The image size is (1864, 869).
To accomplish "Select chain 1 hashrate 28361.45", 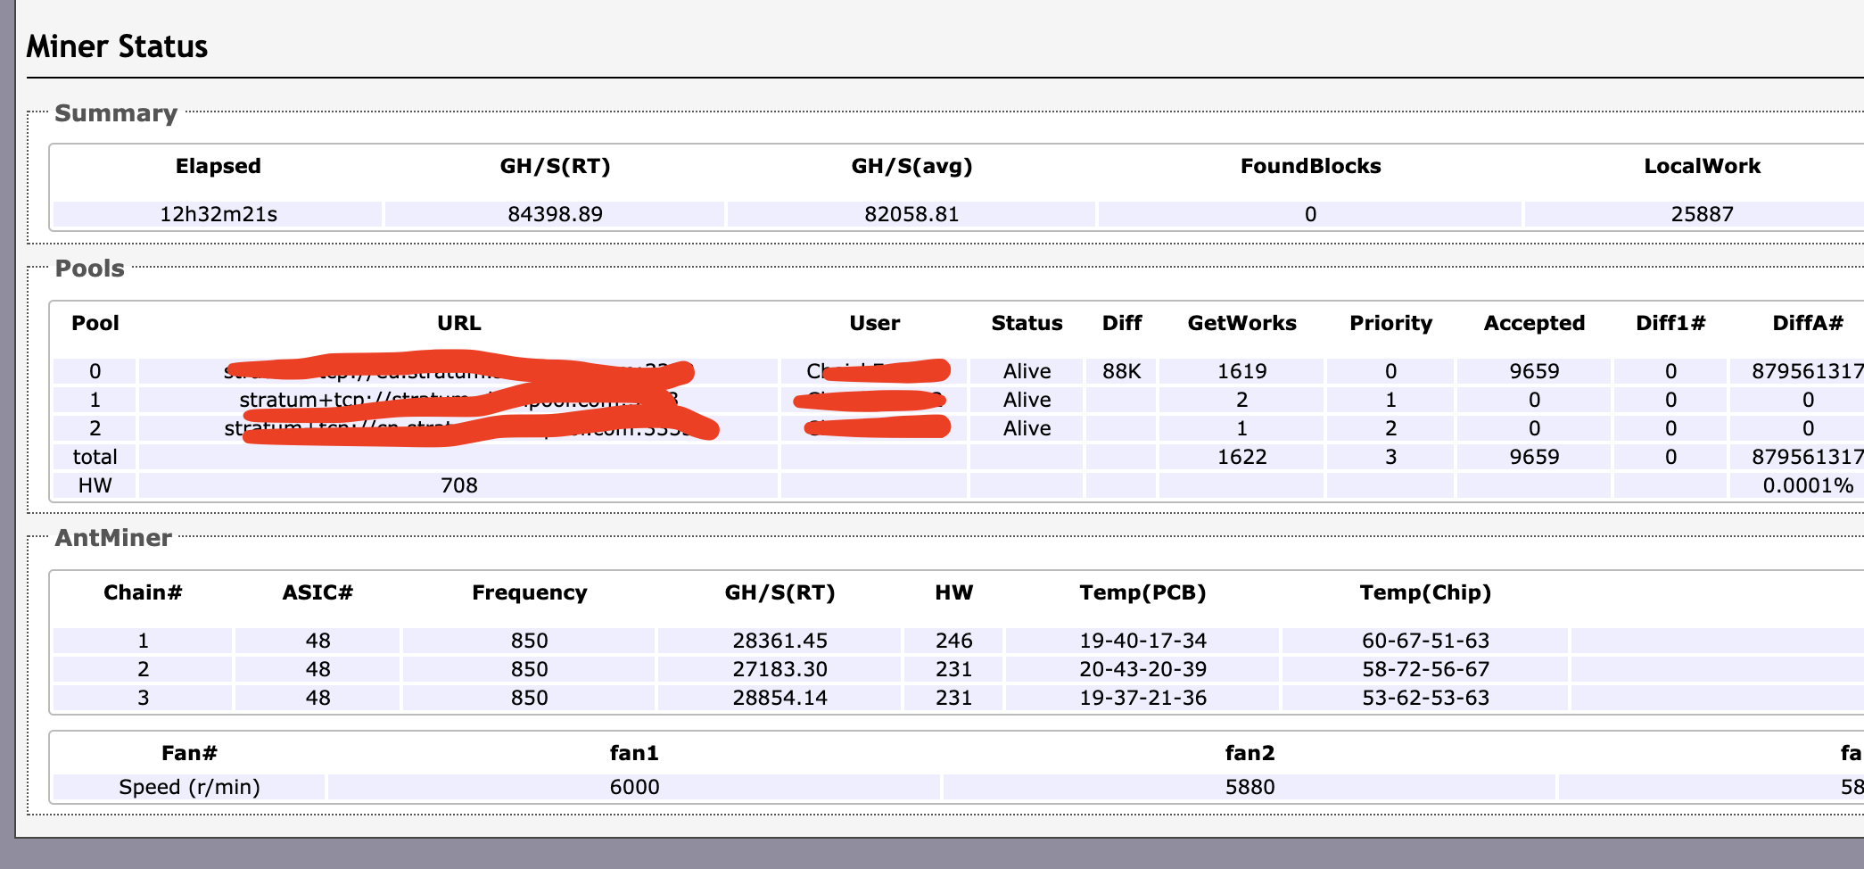I will pos(779,641).
